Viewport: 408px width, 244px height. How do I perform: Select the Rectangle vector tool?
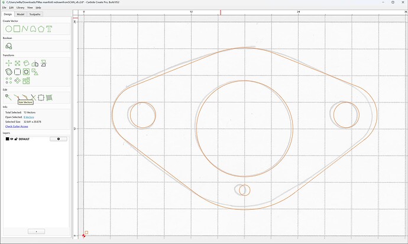17,29
